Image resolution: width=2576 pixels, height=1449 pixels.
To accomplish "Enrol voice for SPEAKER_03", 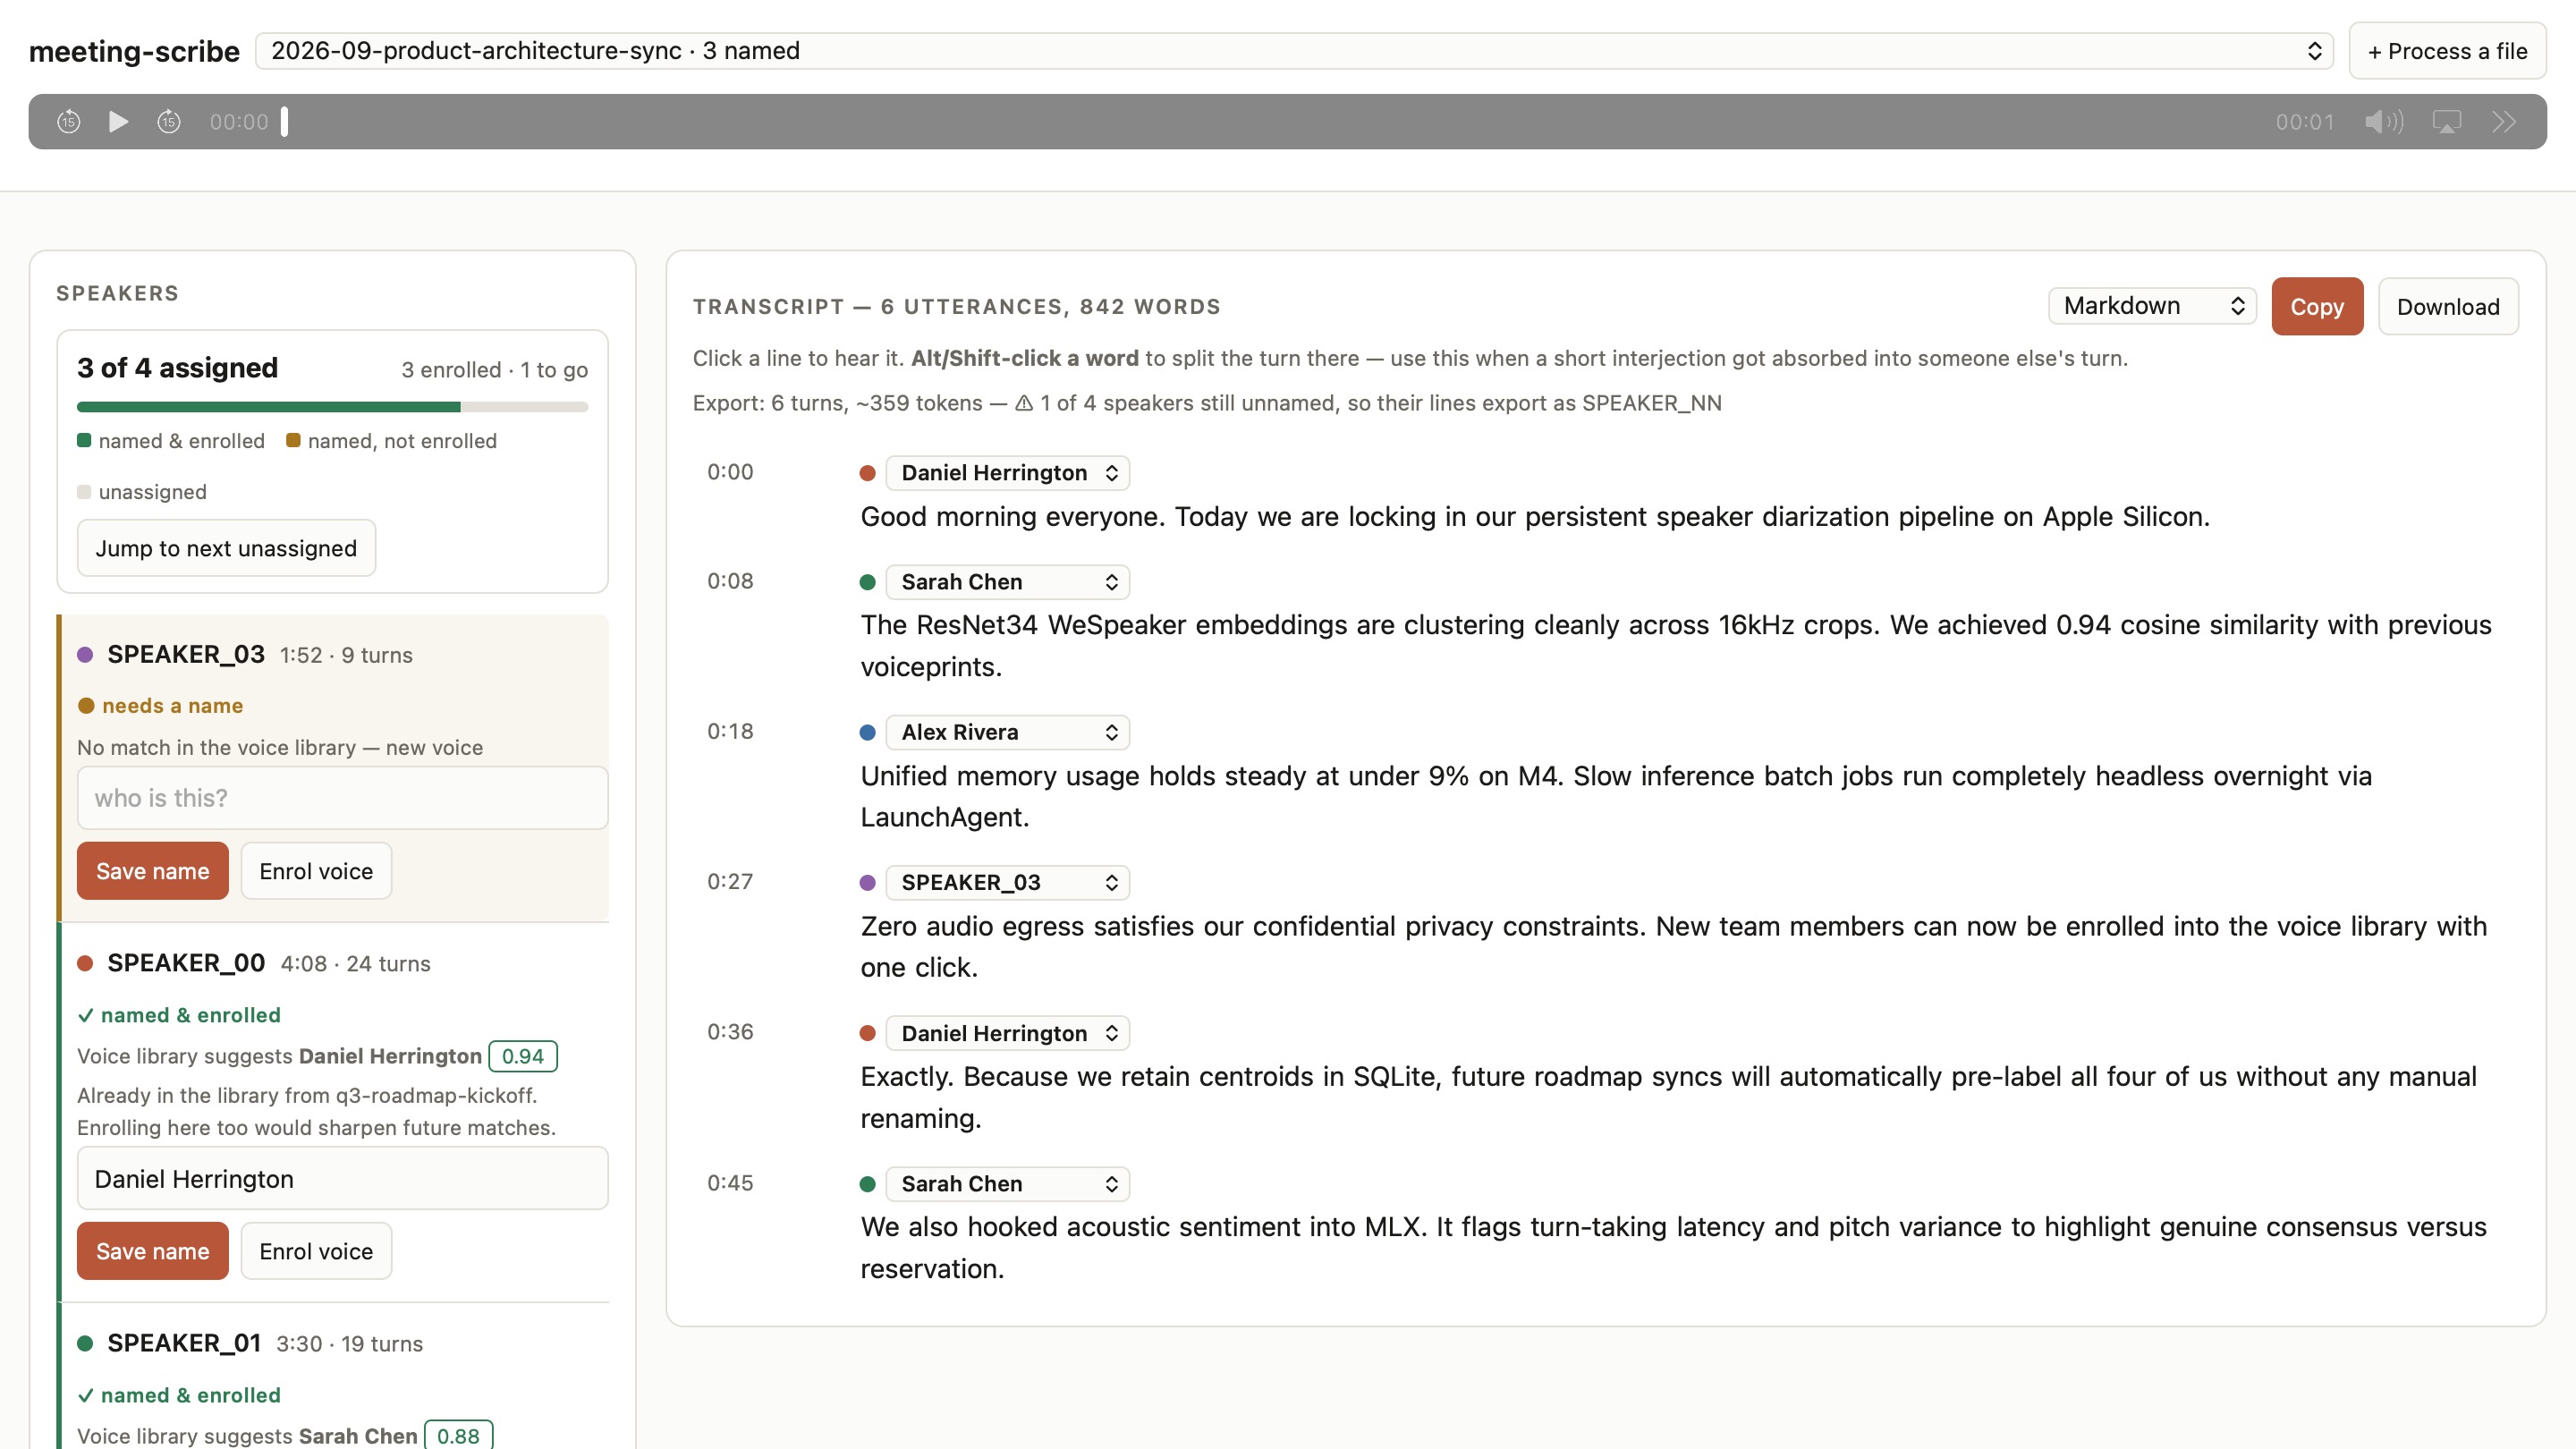I will [316, 871].
